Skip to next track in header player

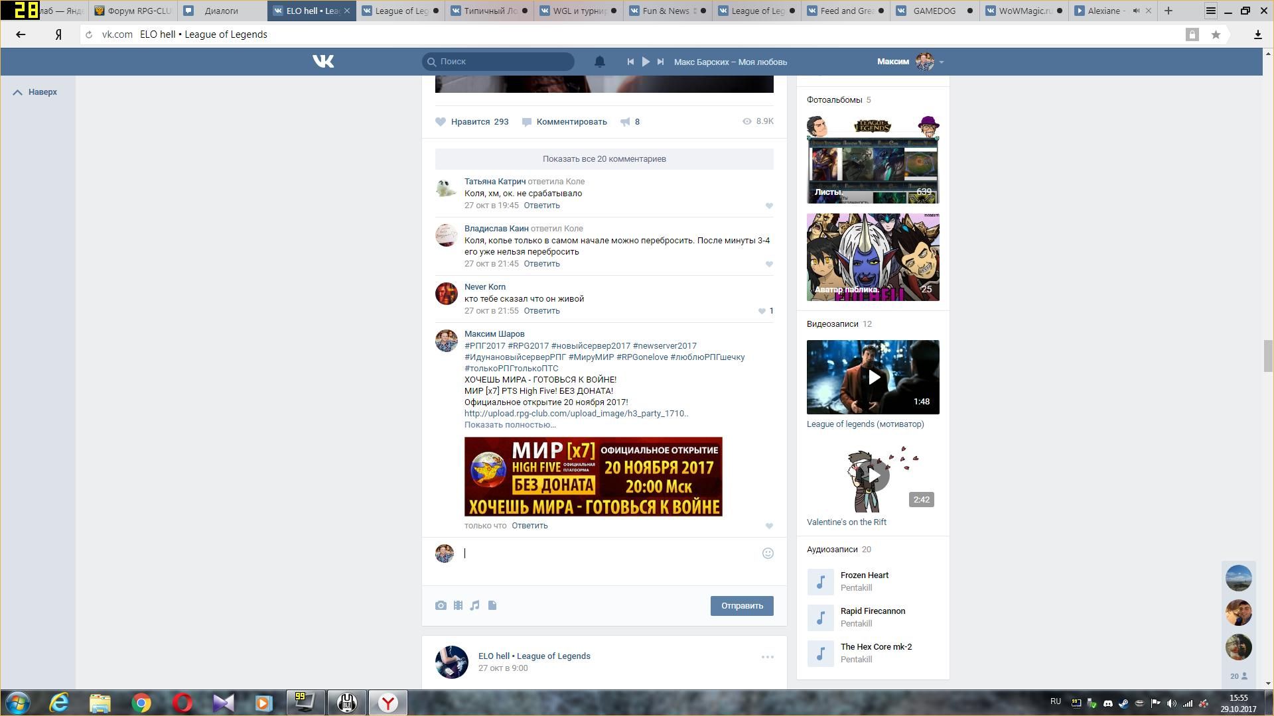click(x=660, y=62)
